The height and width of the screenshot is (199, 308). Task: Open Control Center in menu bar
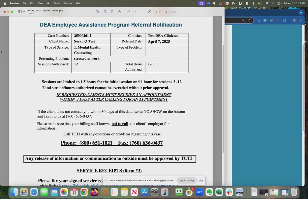[279, 3]
